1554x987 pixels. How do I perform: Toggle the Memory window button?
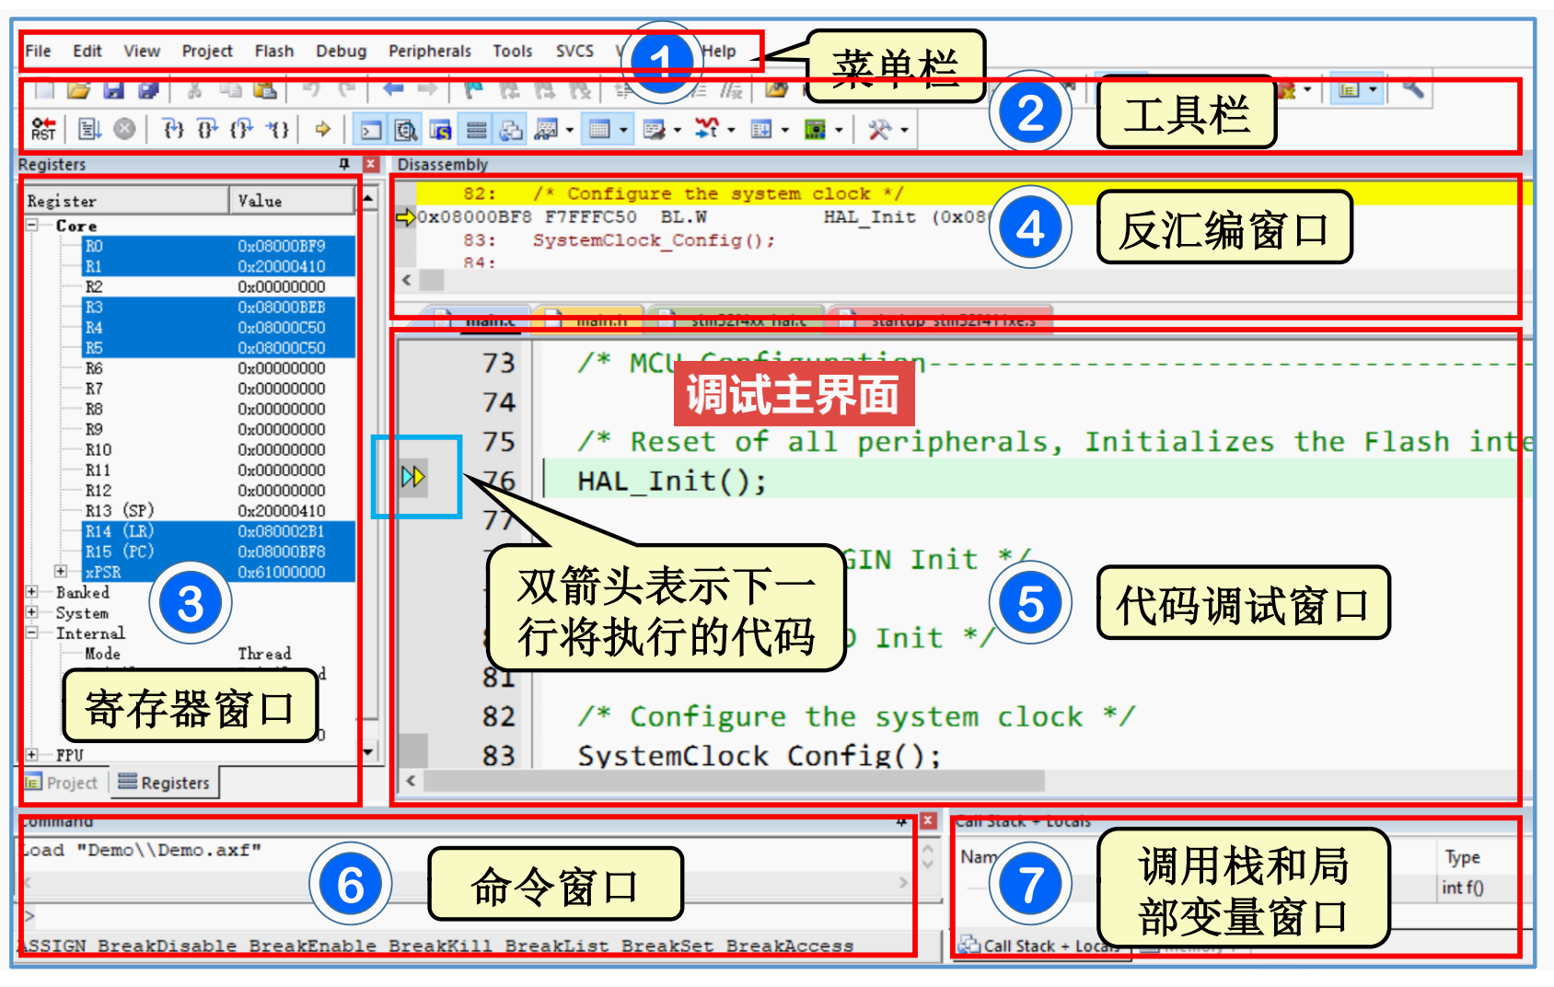599,130
